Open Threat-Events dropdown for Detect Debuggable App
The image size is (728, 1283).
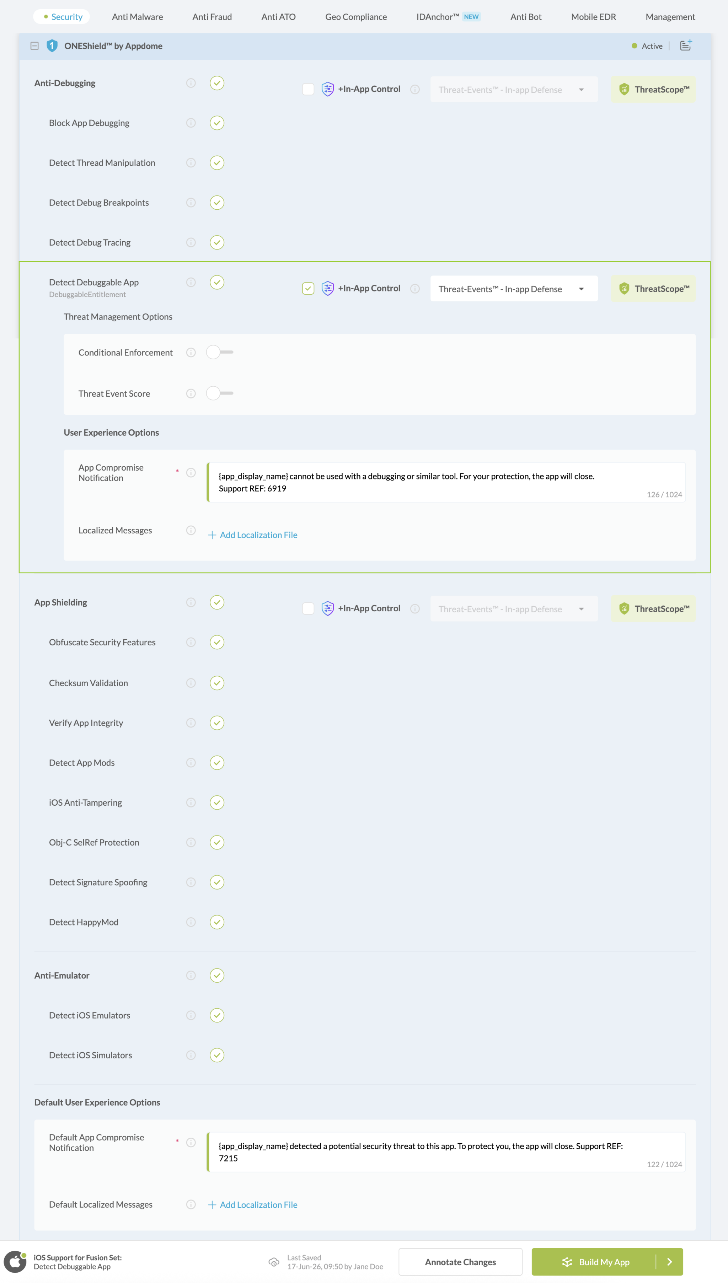pyautogui.click(x=514, y=289)
